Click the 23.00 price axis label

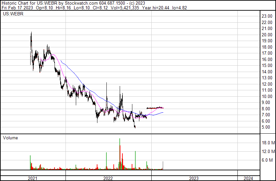[267, 16]
